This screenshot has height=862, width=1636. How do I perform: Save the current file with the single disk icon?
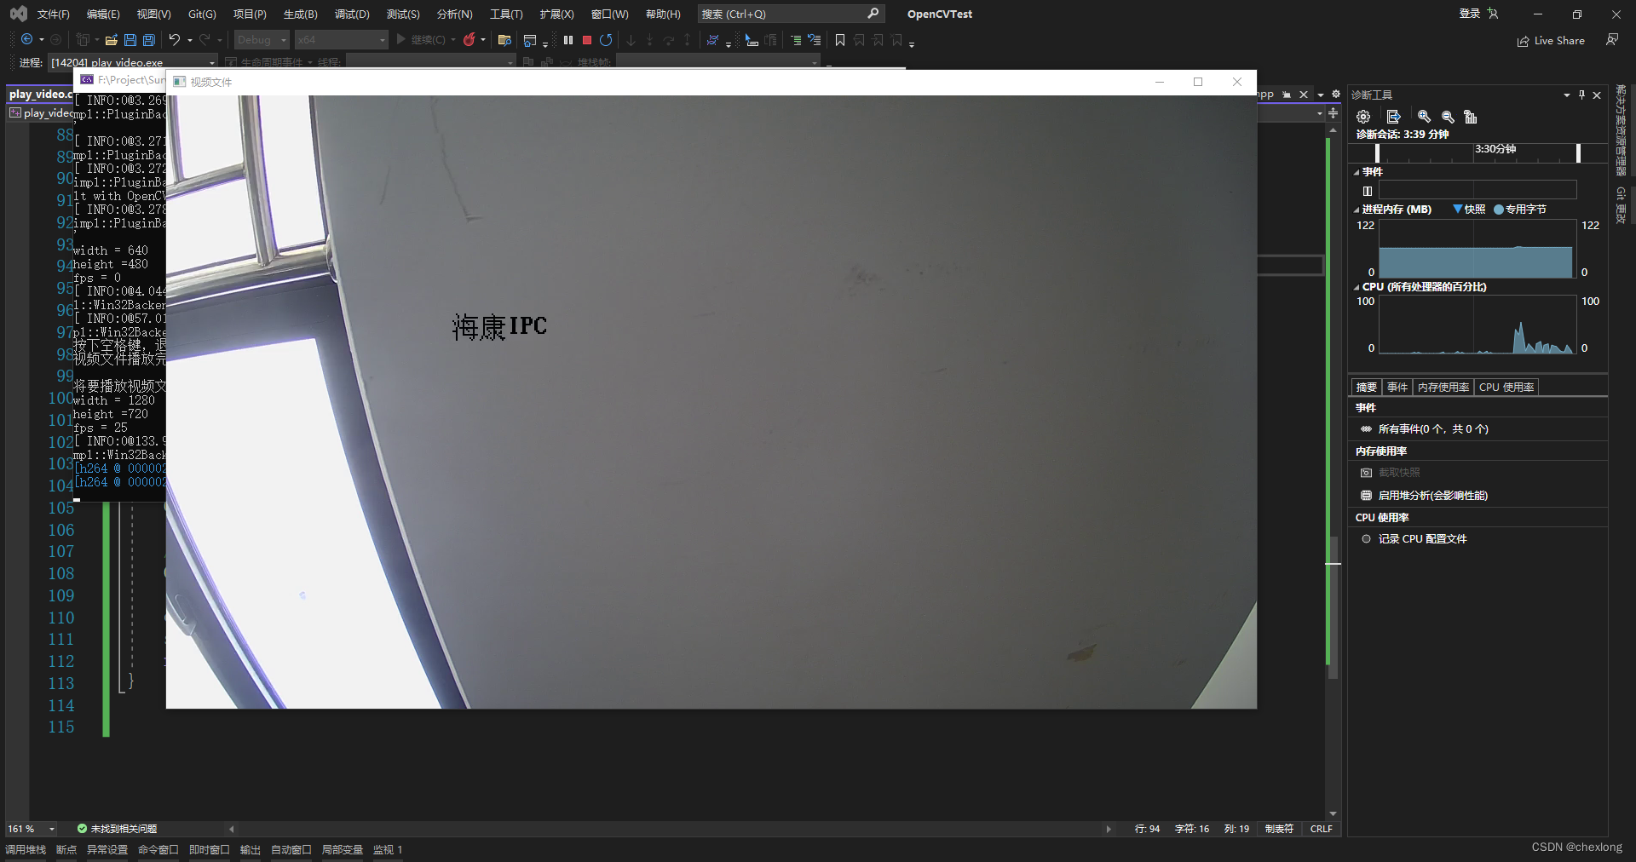coord(130,40)
